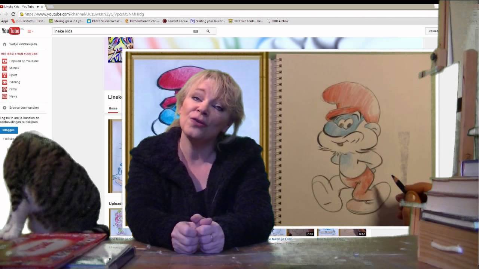479x269 pixels.
Task: Open the Photo Studio Websit... bookmark
Action: (104, 21)
